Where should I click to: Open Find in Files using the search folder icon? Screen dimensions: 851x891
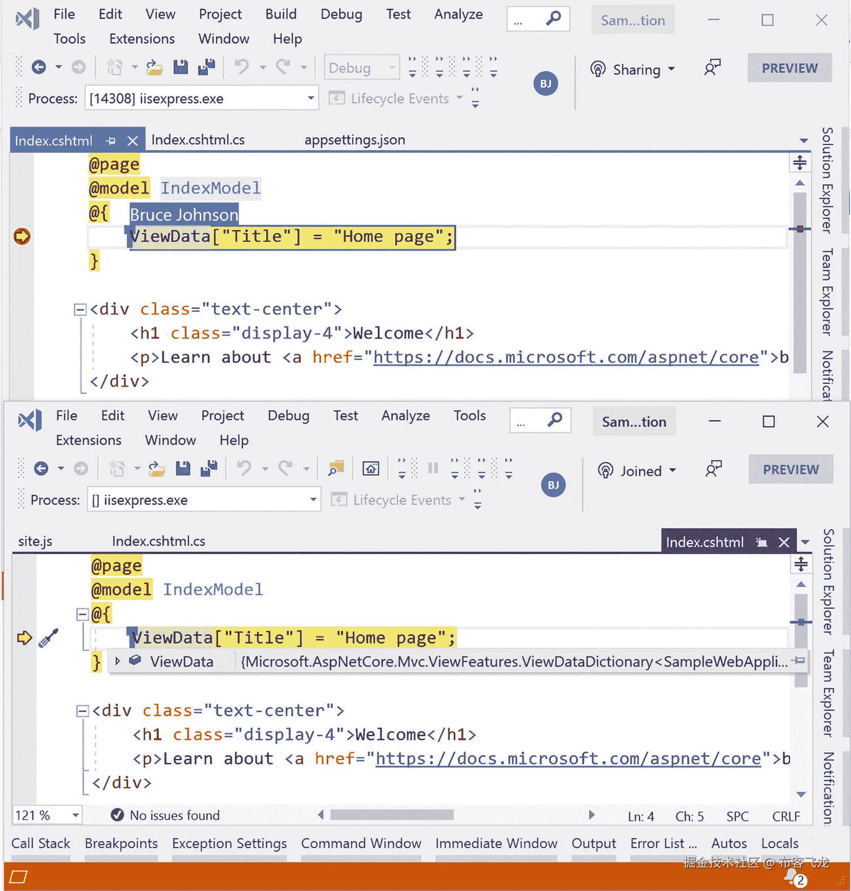[335, 468]
